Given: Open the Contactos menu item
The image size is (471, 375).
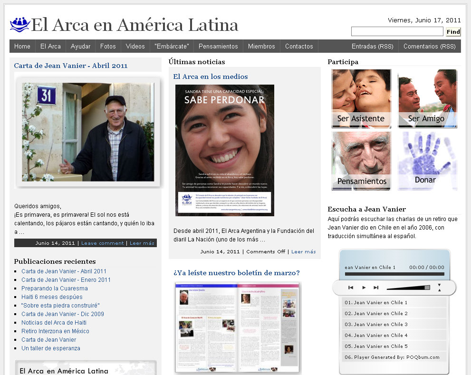Looking at the screenshot, I should coord(299,46).
